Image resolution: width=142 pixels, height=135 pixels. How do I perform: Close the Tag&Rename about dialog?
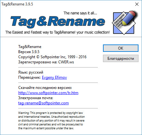137,4
